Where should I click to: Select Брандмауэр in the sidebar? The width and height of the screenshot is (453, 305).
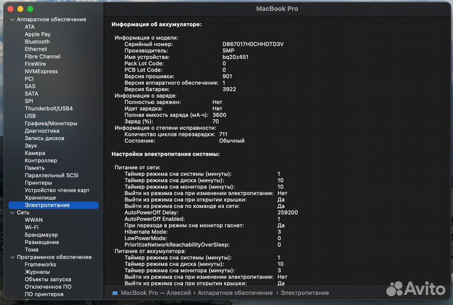42,235
